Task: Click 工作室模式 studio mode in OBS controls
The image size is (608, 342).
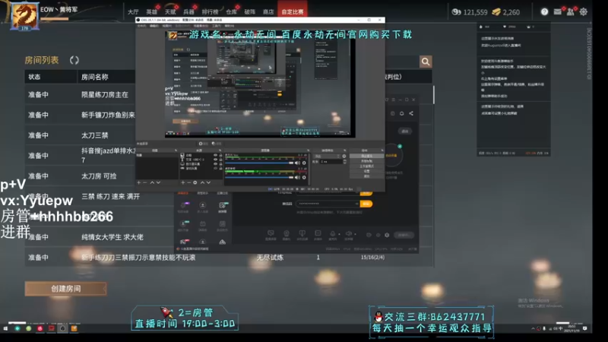Action: pyautogui.click(x=366, y=166)
